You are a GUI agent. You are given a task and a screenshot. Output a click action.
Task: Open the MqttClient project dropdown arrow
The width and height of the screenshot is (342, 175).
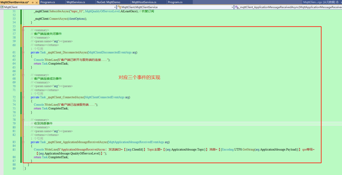click(x=115, y=7)
